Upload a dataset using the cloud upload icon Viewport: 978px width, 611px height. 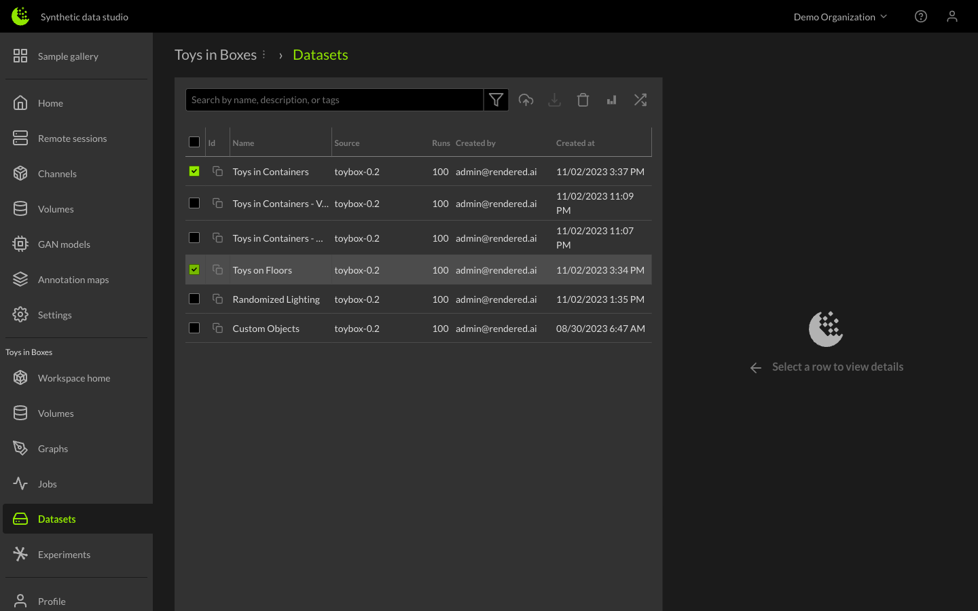526,100
